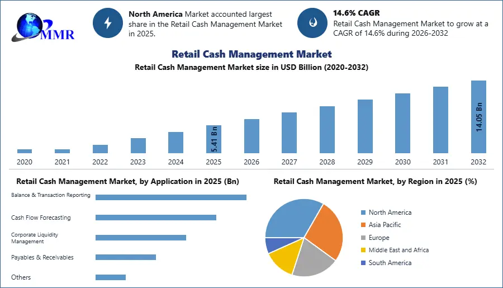Click the 'Cash Flow Forecasting' label
The height and width of the screenshot is (288, 503).
click(x=41, y=218)
